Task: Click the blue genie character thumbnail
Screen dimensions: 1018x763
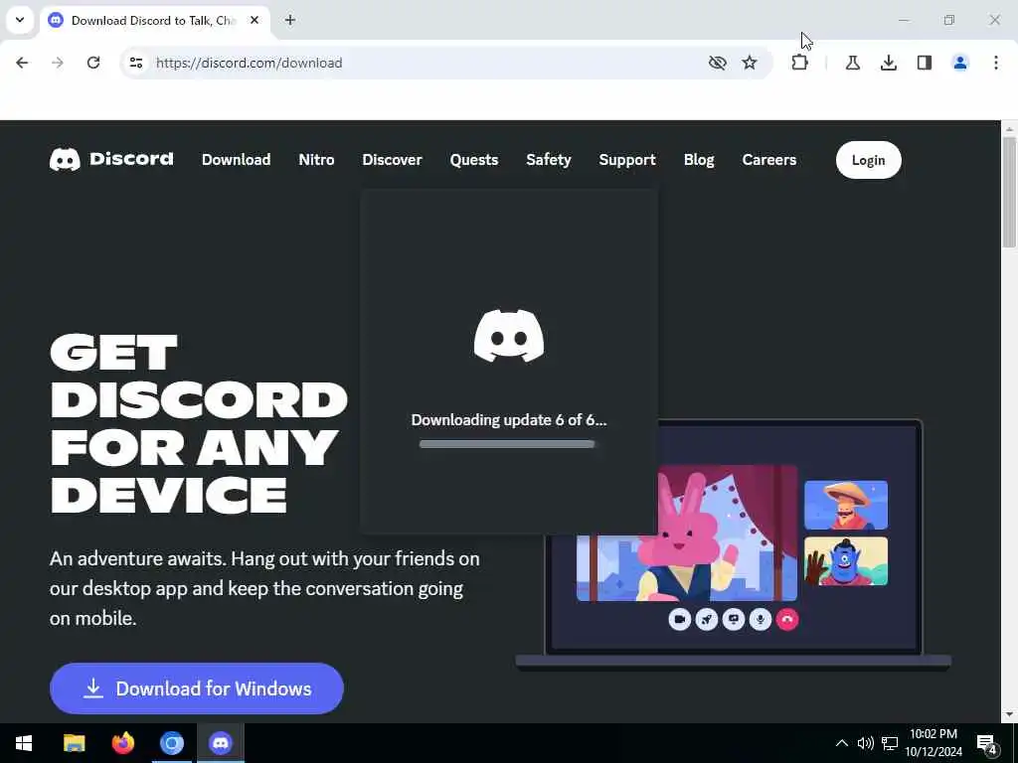Action: point(846,561)
